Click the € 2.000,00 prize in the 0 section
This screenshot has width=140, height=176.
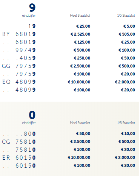point(125,157)
